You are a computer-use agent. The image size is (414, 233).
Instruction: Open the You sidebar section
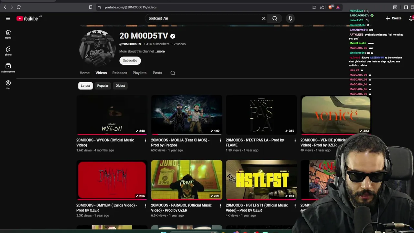pos(8,85)
